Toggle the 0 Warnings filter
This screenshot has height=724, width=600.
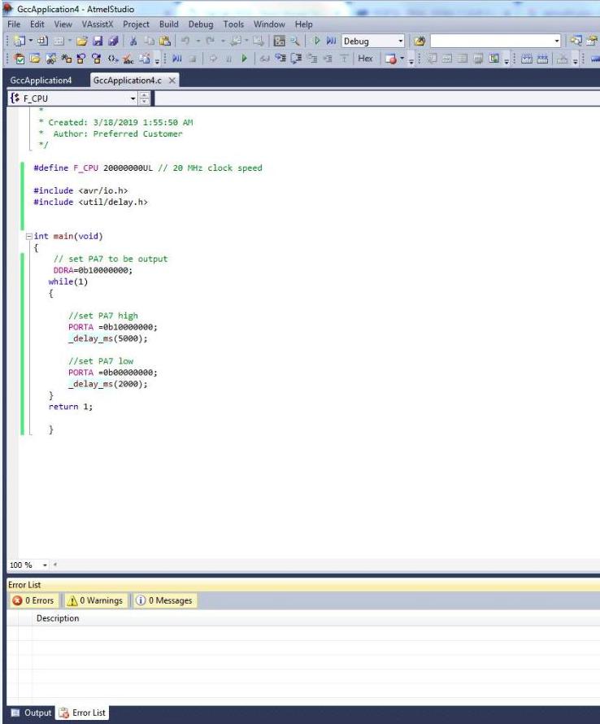coord(96,601)
